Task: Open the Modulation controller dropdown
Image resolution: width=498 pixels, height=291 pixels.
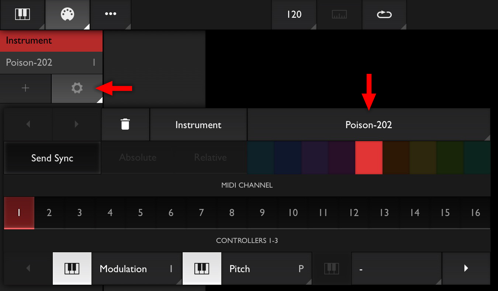Action: coord(136,268)
